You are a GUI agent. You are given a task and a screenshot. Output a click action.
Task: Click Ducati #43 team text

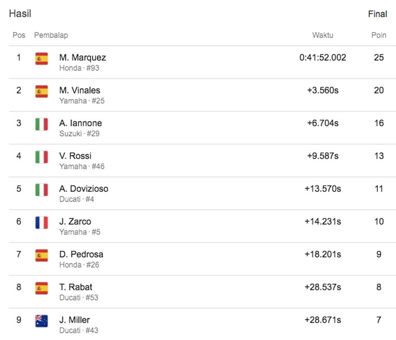79,330
